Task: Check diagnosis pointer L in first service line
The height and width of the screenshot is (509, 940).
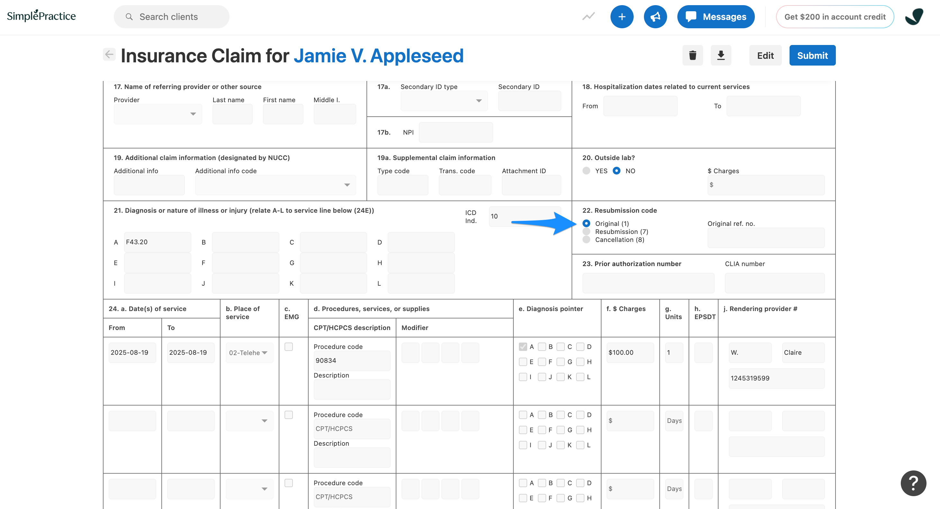Action: [580, 377]
